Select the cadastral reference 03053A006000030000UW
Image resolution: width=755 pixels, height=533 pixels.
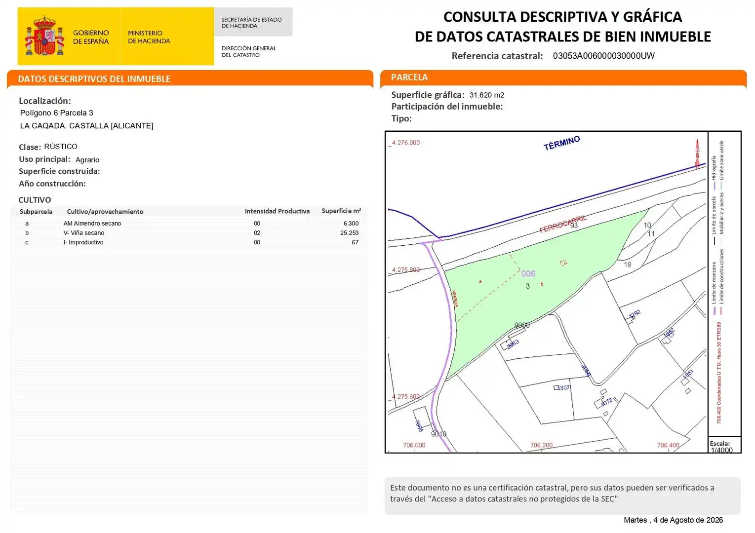603,56
